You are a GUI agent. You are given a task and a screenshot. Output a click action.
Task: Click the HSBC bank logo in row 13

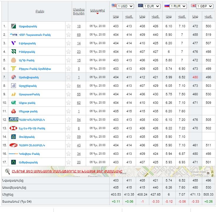(14, 128)
